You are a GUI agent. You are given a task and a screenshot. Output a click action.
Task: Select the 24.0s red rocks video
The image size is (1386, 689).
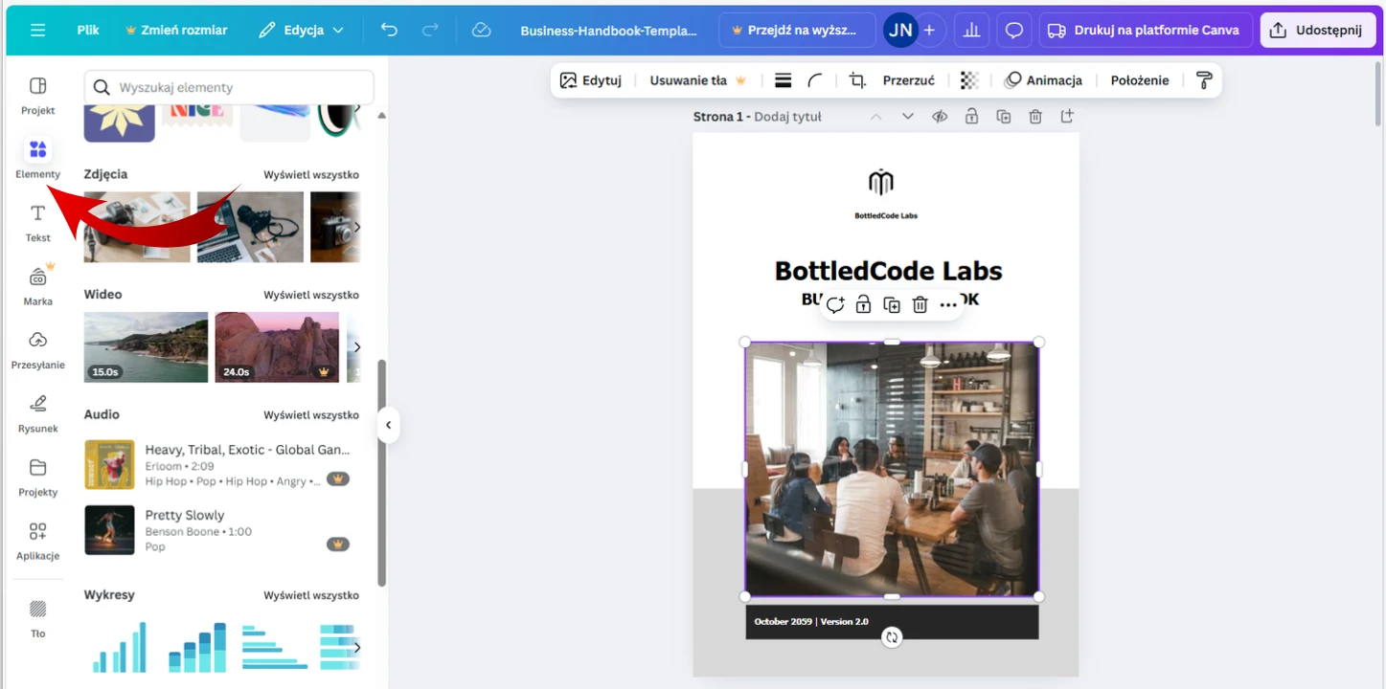pyautogui.click(x=277, y=346)
